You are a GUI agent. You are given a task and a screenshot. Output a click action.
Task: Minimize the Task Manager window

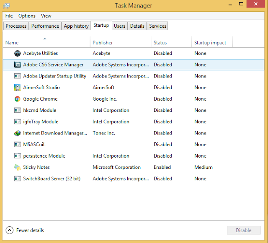coord(230,4)
